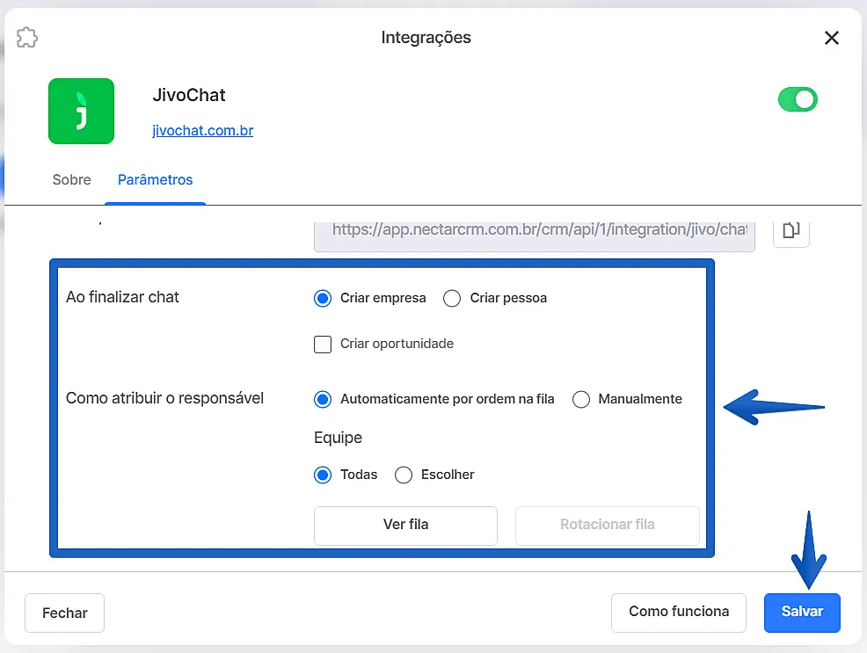Close the Integrações dialog with X

(831, 38)
